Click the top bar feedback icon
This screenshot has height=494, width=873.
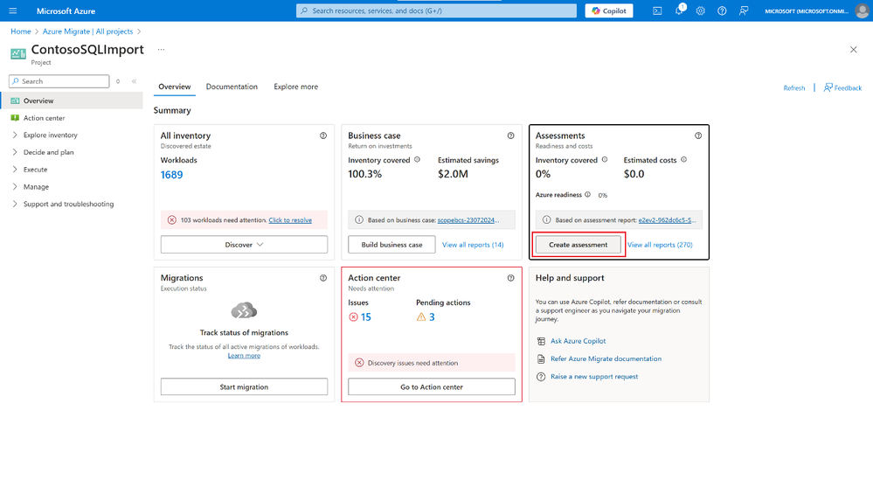coord(744,10)
